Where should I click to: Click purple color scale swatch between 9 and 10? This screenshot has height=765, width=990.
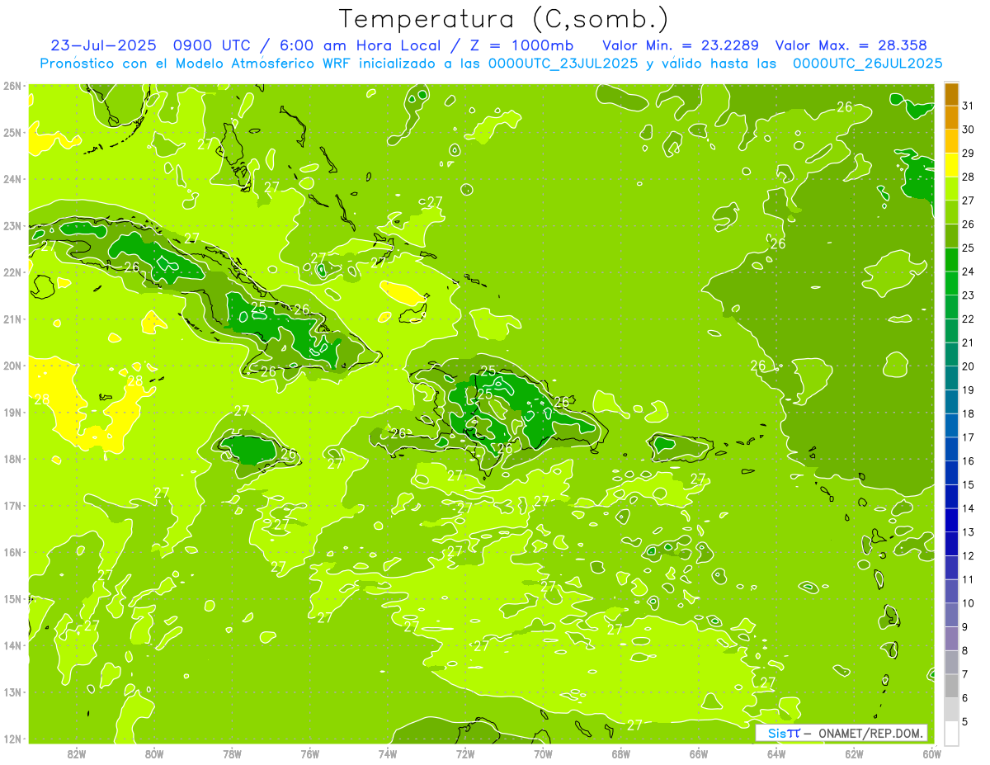(951, 615)
